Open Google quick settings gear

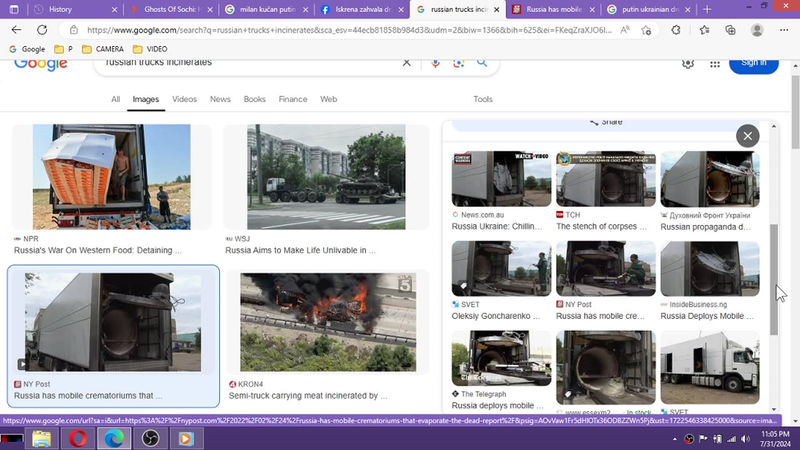coord(688,63)
